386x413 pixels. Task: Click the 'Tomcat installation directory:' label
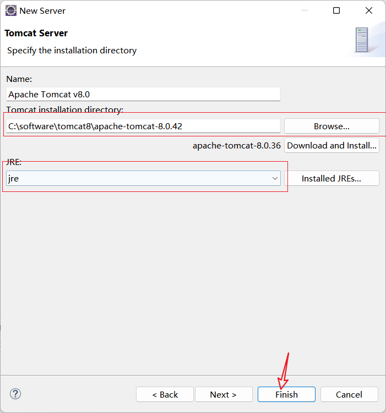click(x=64, y=109)
